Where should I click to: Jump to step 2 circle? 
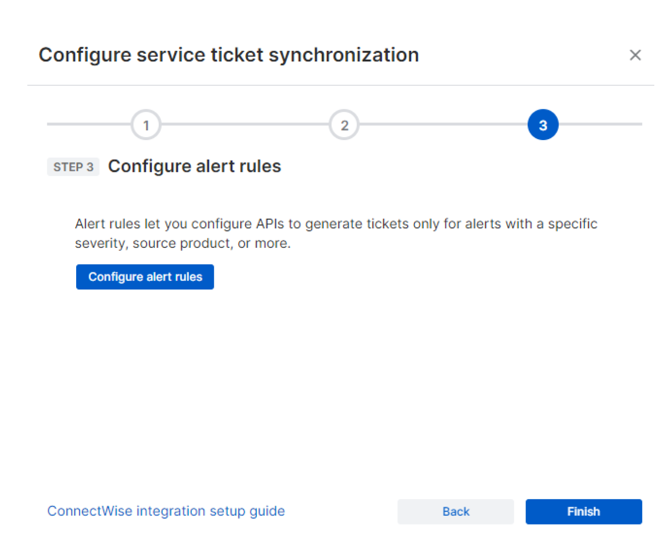point(344,125)
